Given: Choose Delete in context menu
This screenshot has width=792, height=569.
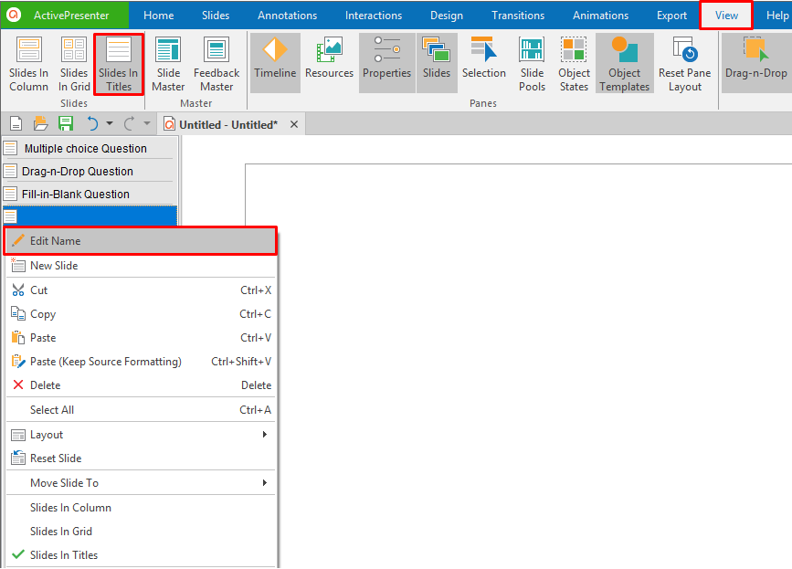Looking at the screenshot, I should pyautogui.click(x=141, y=385).
